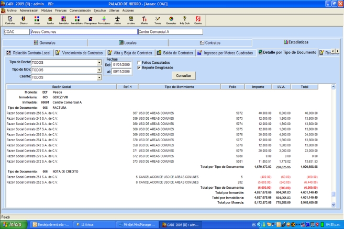344x229 pixels.
Task: Open the Contratos toolbar icon
Action: 9,20
